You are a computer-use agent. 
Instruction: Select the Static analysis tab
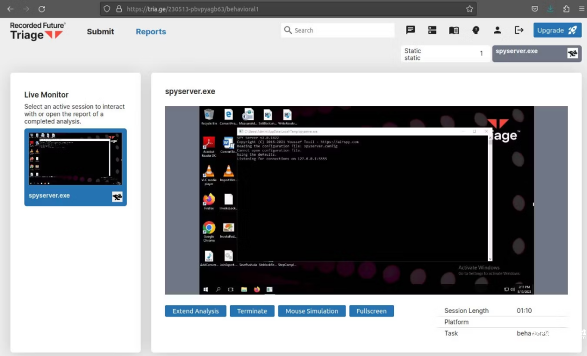[x=444, y=54]
